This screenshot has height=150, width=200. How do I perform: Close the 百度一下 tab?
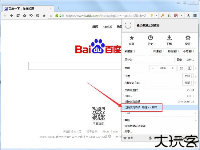[x=51, y=9]
